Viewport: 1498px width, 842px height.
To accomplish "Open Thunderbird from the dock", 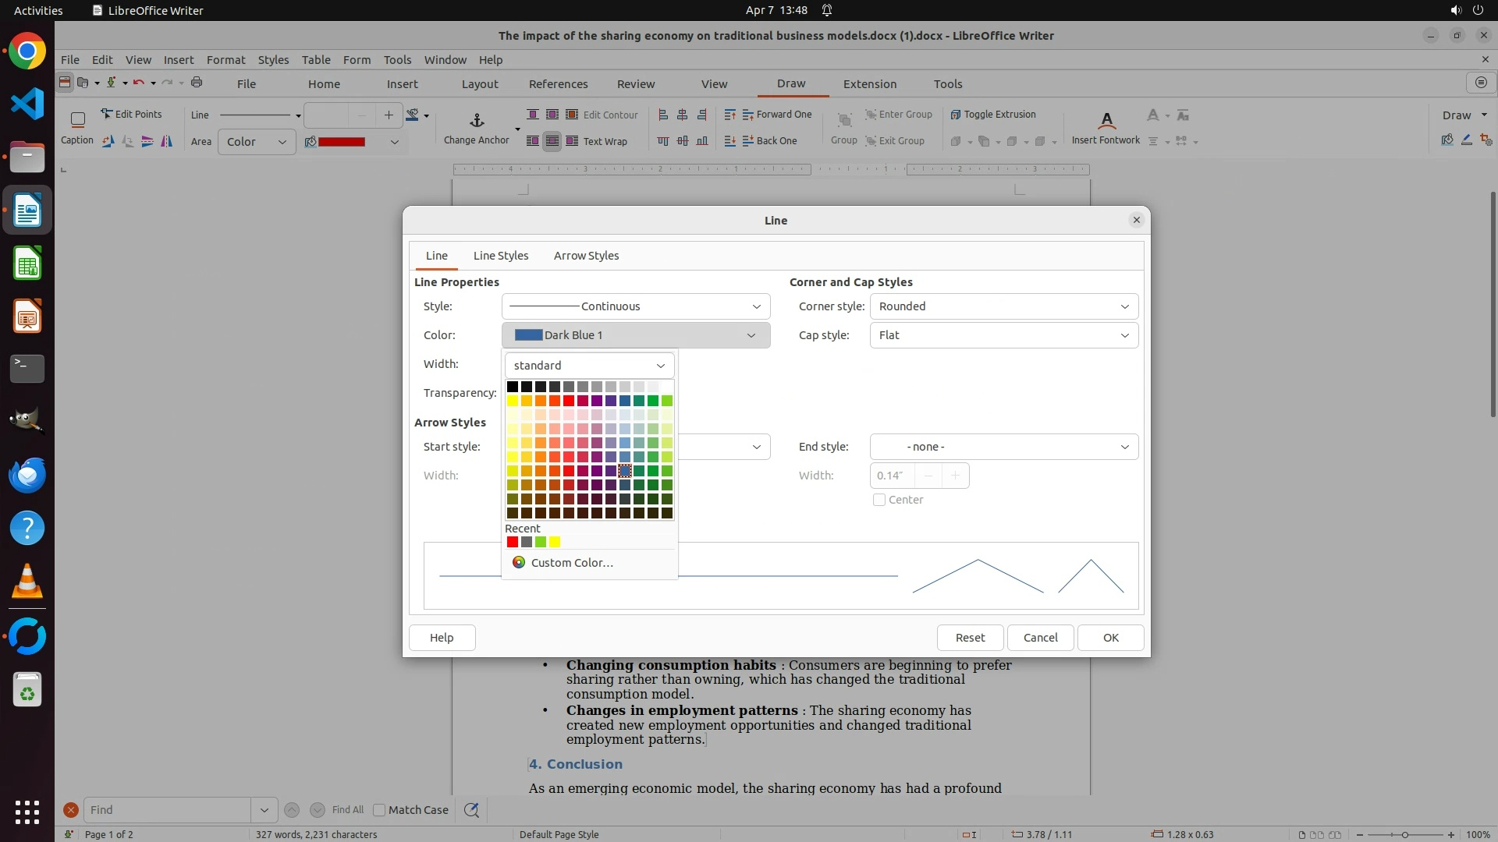I will [x=27, y=475].
